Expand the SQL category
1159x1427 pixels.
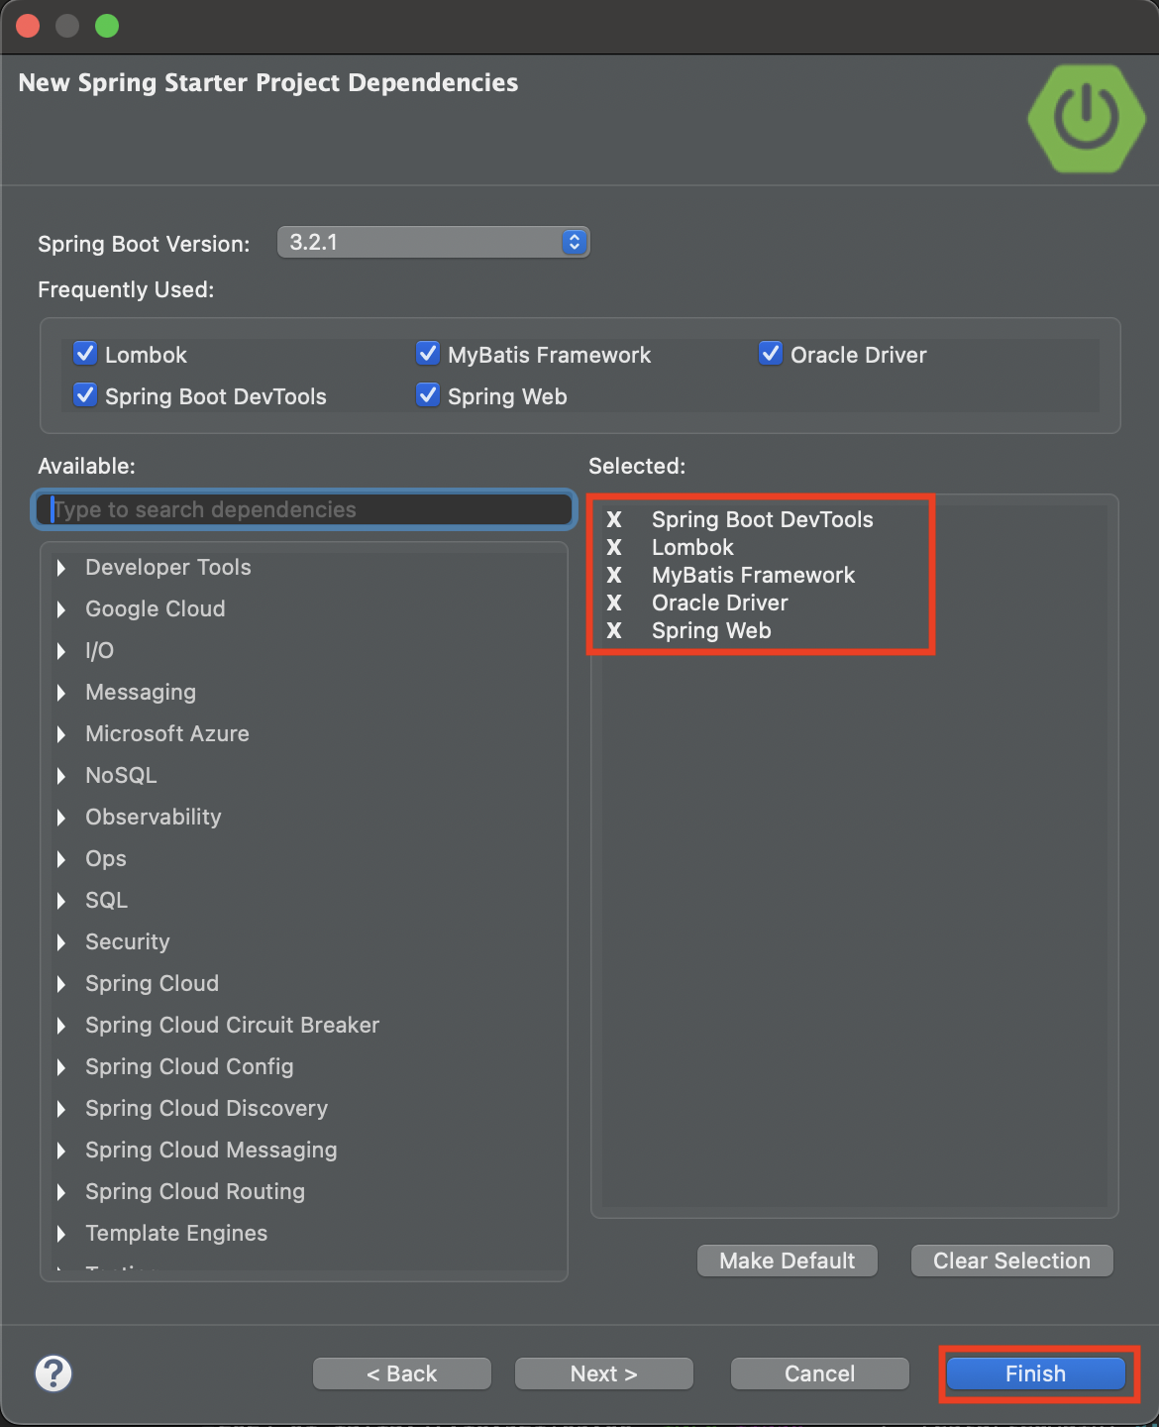pos(61,901)
